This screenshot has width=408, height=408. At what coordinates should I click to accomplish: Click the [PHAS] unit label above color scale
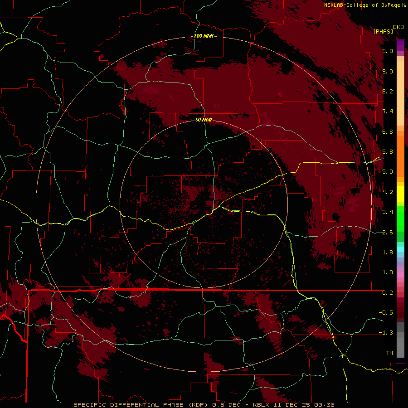point(383,31)
